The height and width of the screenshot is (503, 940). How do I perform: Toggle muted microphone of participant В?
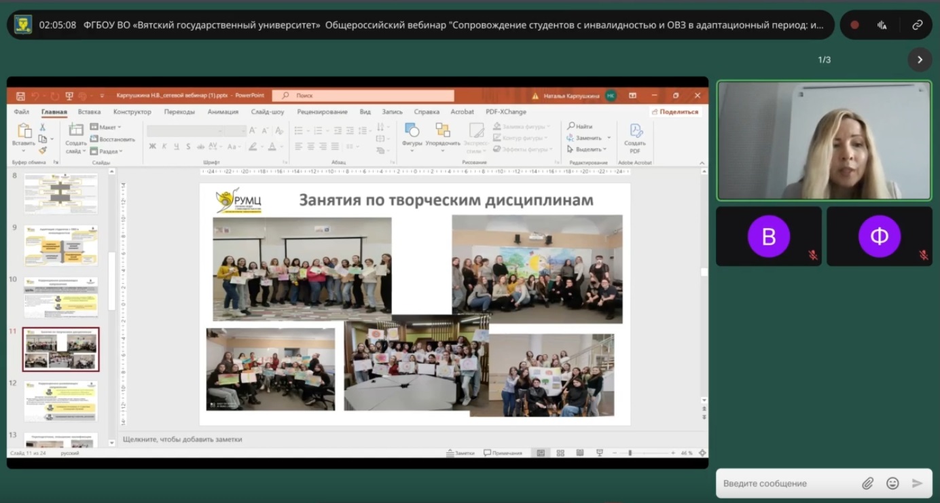pyautogui.click(x=812, y=255)
